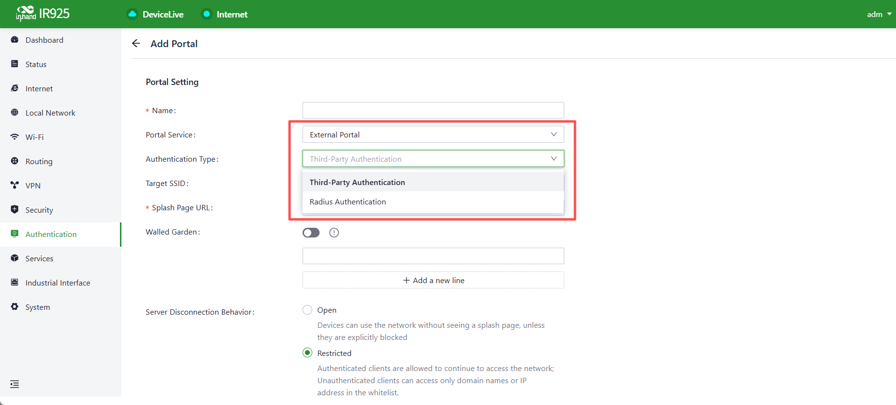Click the Services cube icon
Image resolution: width=896 pixels, height=405 pixels.
point(15,258)
